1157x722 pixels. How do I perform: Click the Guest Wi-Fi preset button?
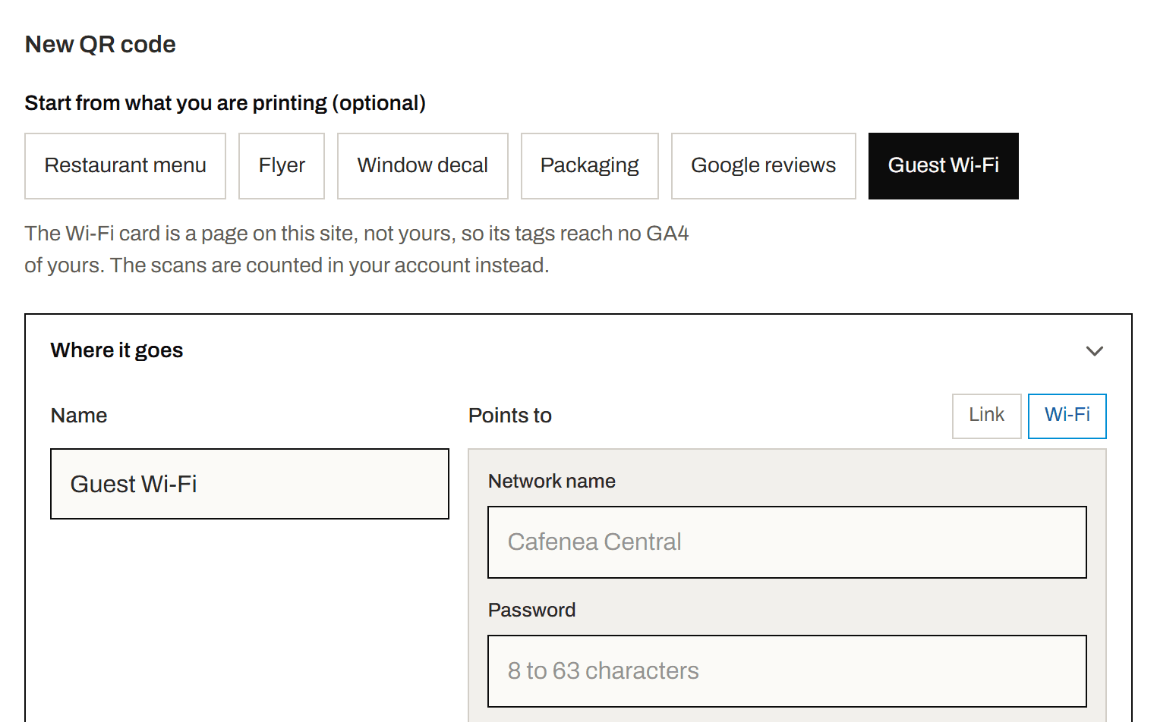point(944,166)
